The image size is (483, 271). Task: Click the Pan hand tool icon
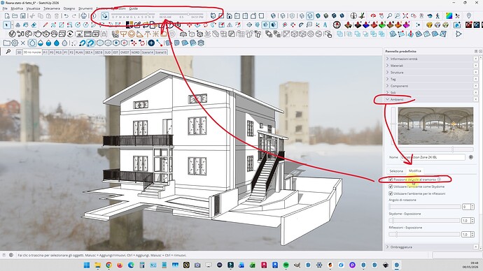click(x=381, y=15)
